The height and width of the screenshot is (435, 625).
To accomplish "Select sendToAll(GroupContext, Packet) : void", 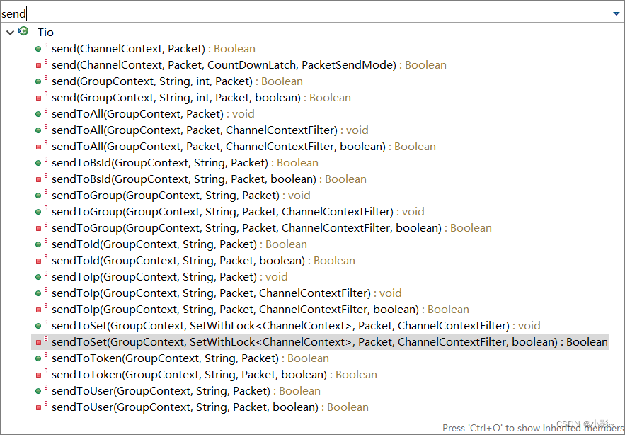I will (x=153, y=114).
